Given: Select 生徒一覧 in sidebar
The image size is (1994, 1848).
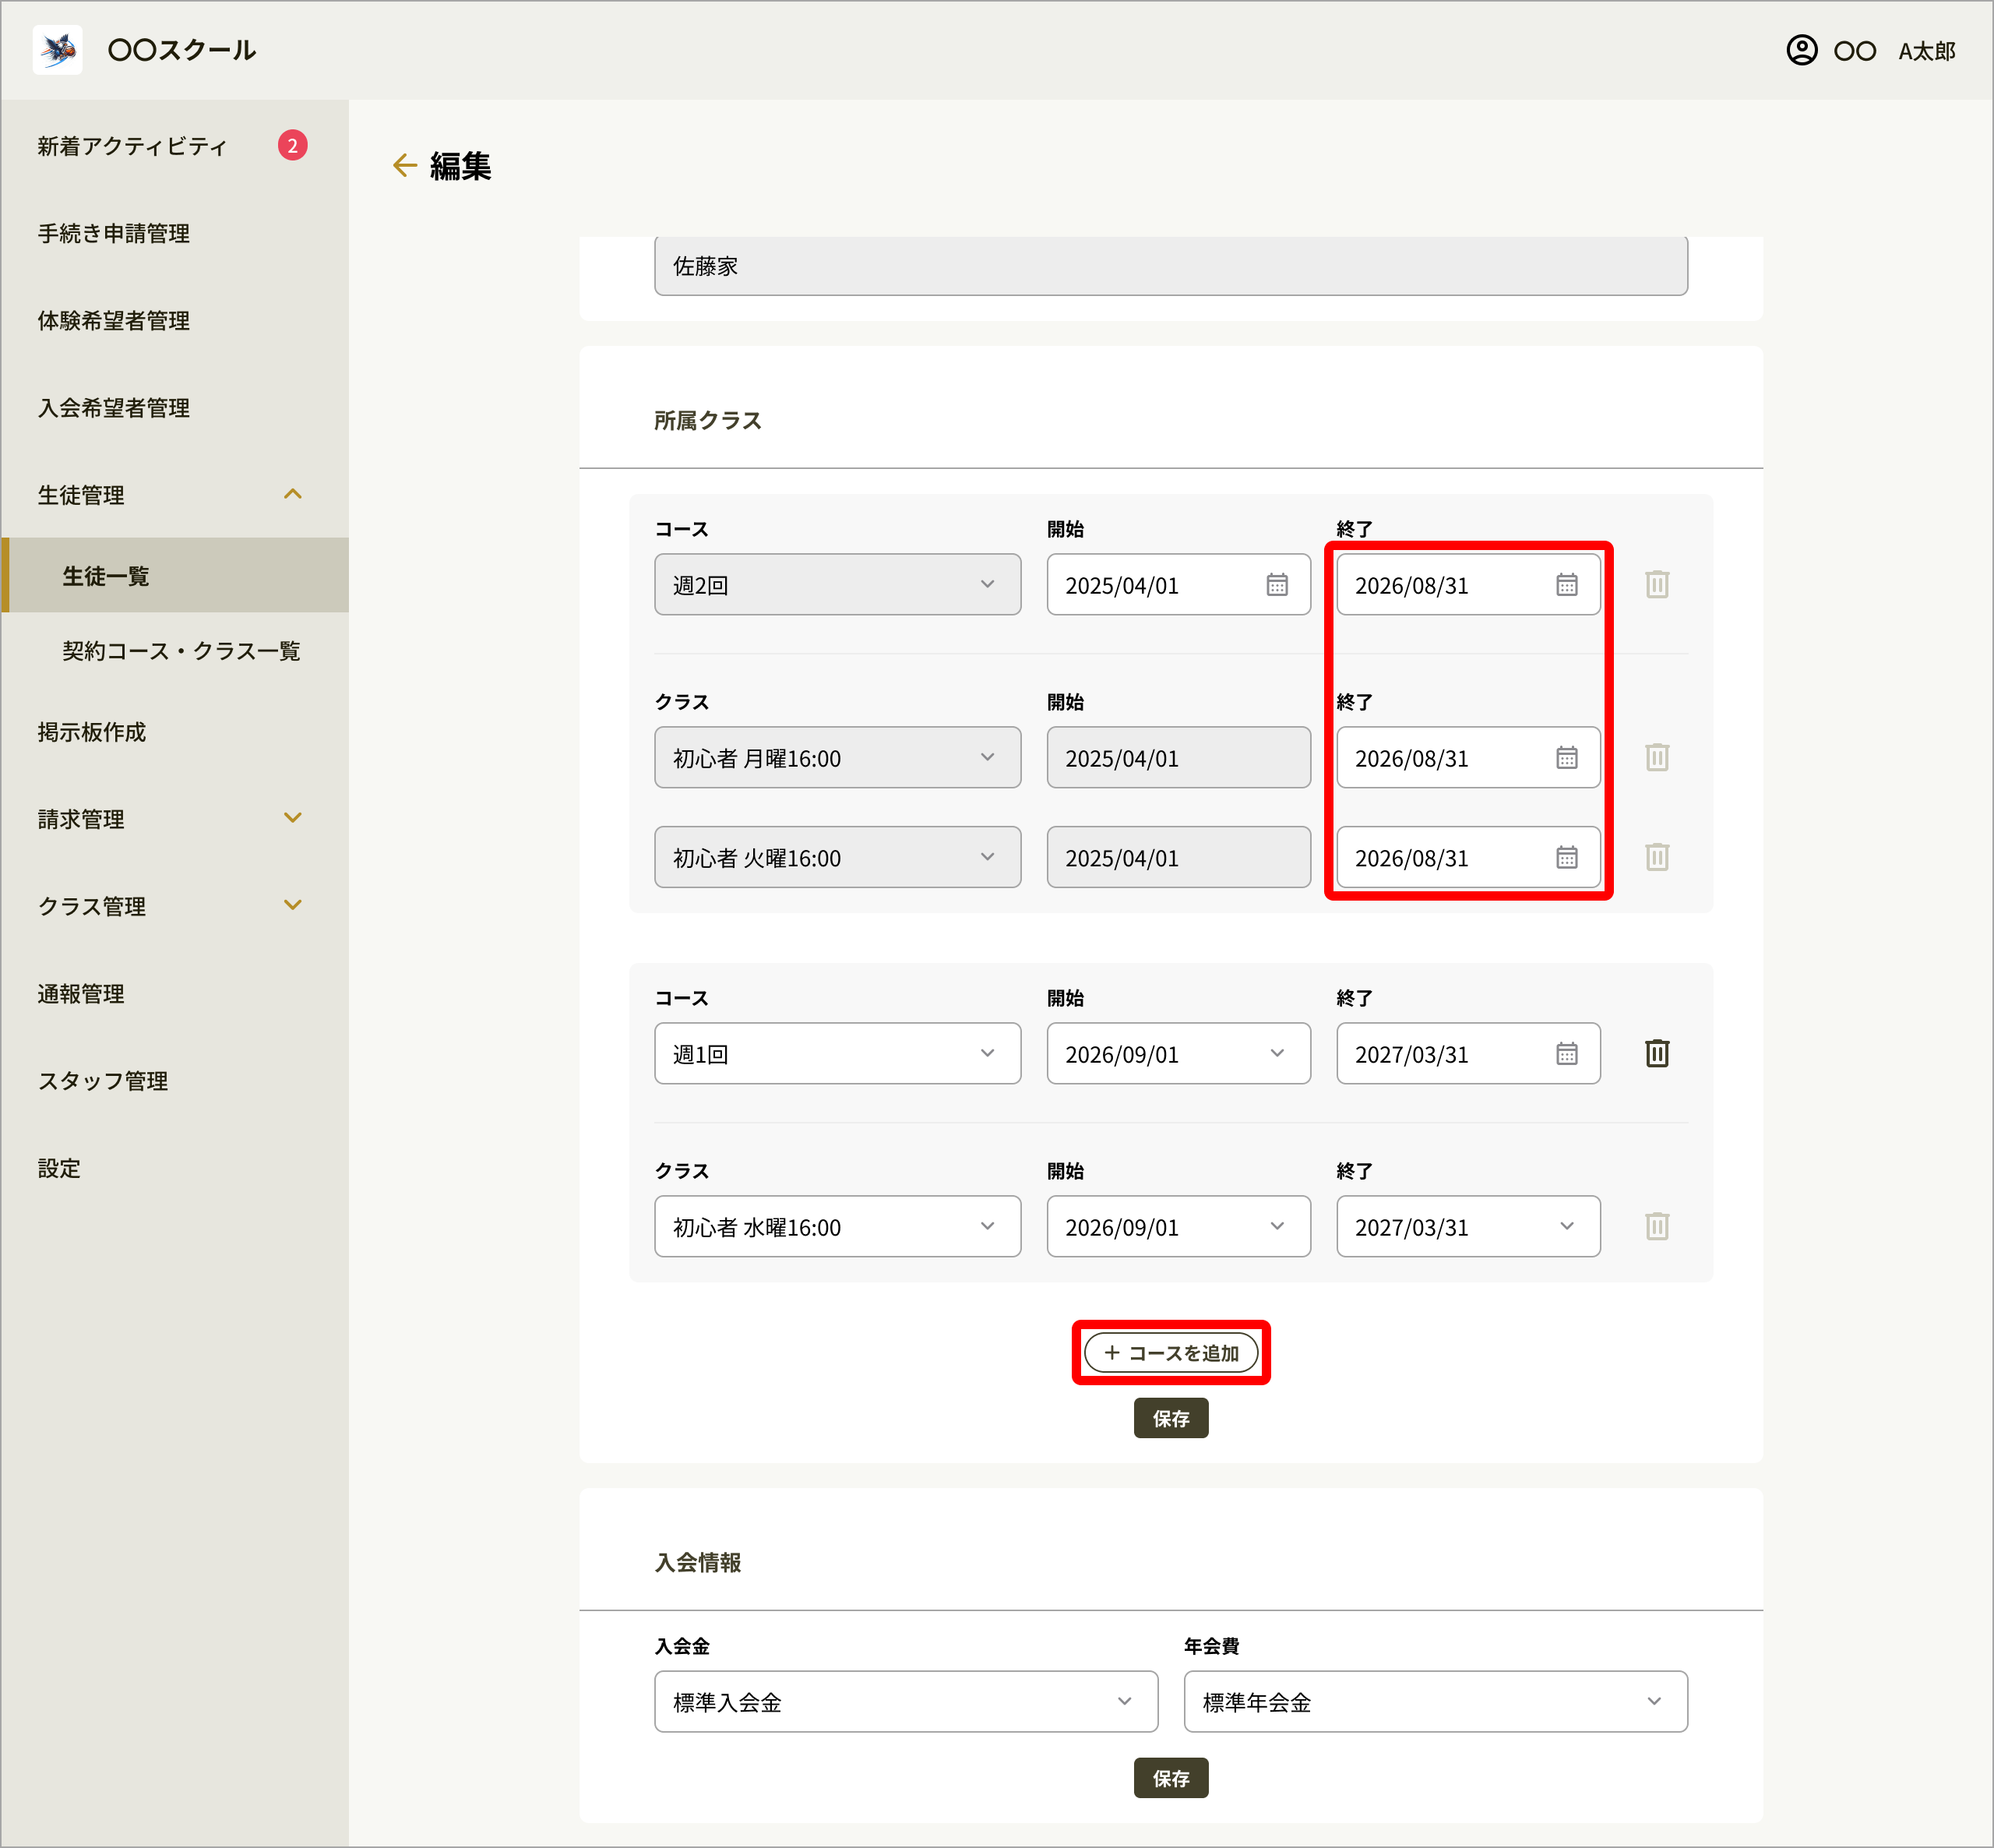Looking at the screenshot, I should (x=175, y=575).
